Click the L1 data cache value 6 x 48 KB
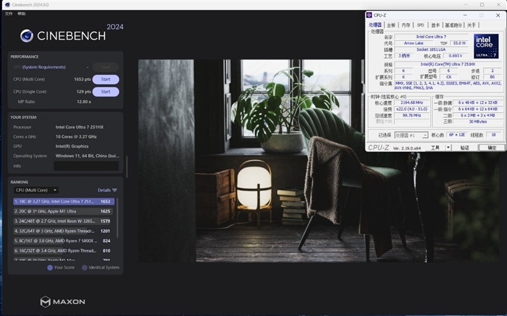507x316 pixels. click(478, 103)
